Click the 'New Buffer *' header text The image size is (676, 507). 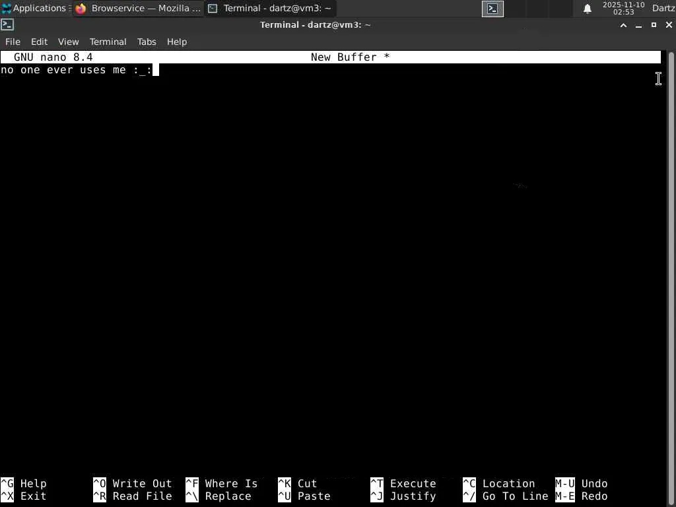tap(350, 57)
